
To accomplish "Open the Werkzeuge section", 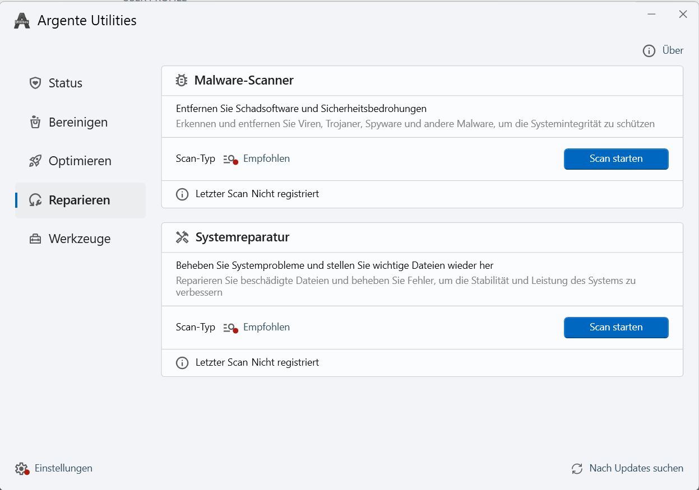I will point(79,239).
